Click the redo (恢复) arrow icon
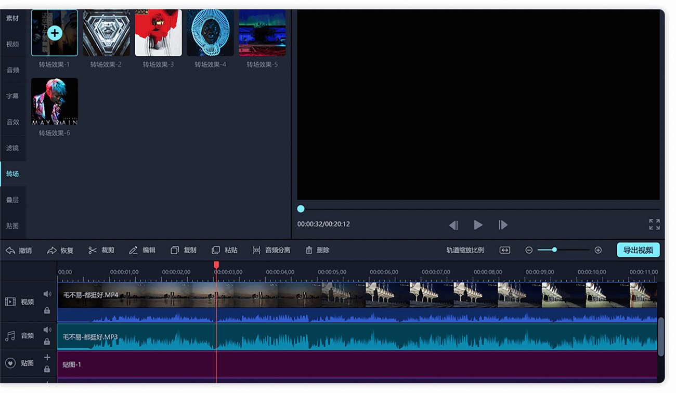Viewport: 676px width, 393px height. (x=52, y=251)
